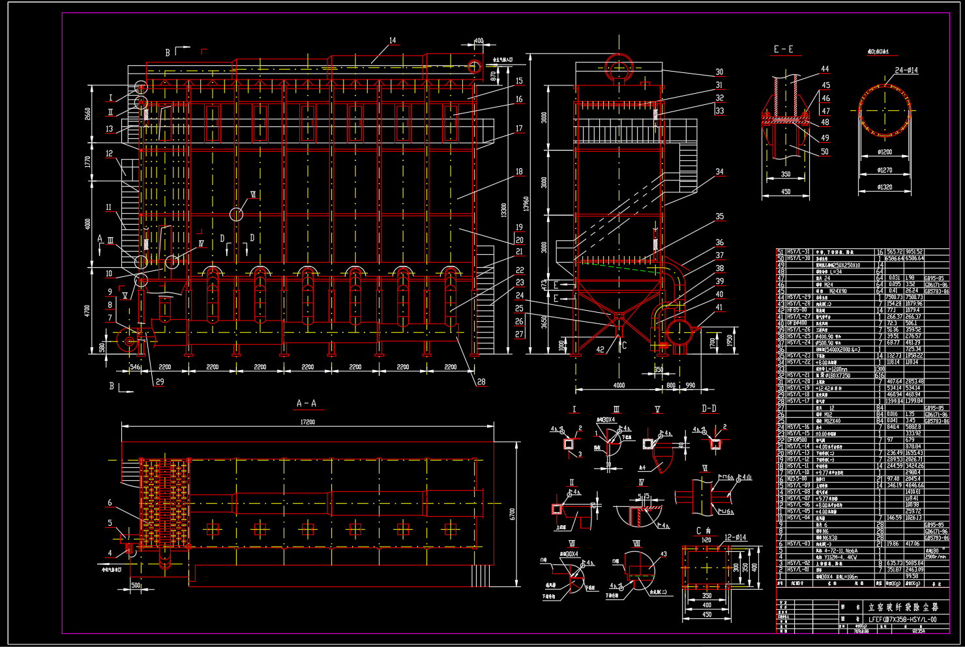Click the "24-ø14" hole annotation
Screen dimensions: 965x647
tap(906, 70)
